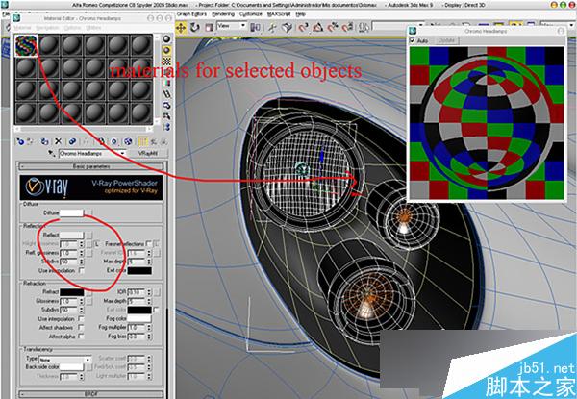Open the Translucency Type dropdown
The image size is (577, 399).
coord(64,359)
